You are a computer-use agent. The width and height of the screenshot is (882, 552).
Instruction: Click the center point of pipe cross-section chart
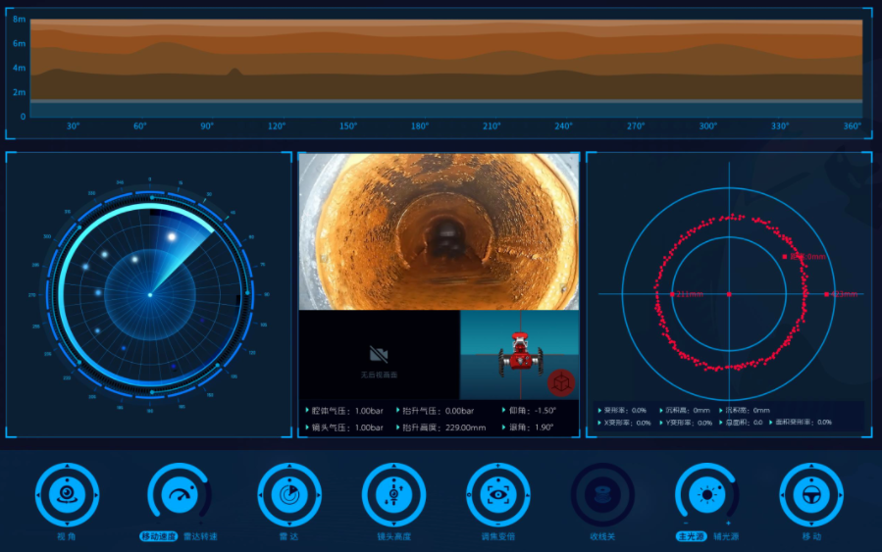click(728, 294)
